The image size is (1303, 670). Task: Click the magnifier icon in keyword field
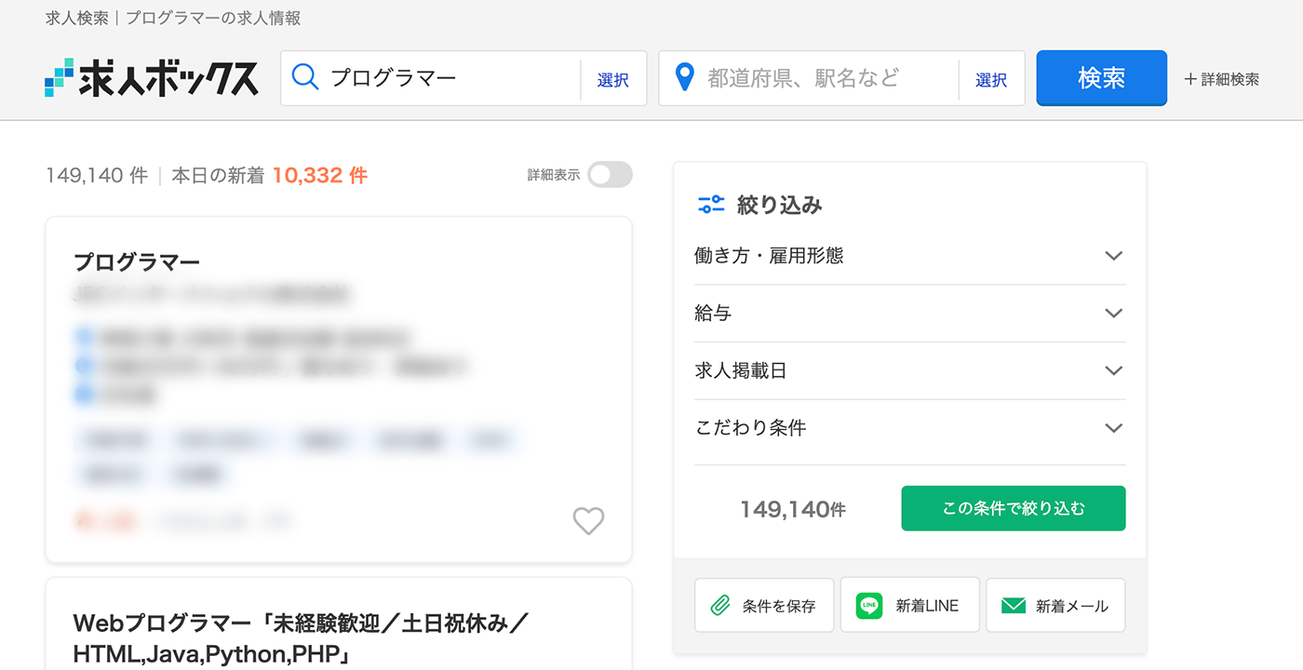pyautogui.click(x=305, y=77)
